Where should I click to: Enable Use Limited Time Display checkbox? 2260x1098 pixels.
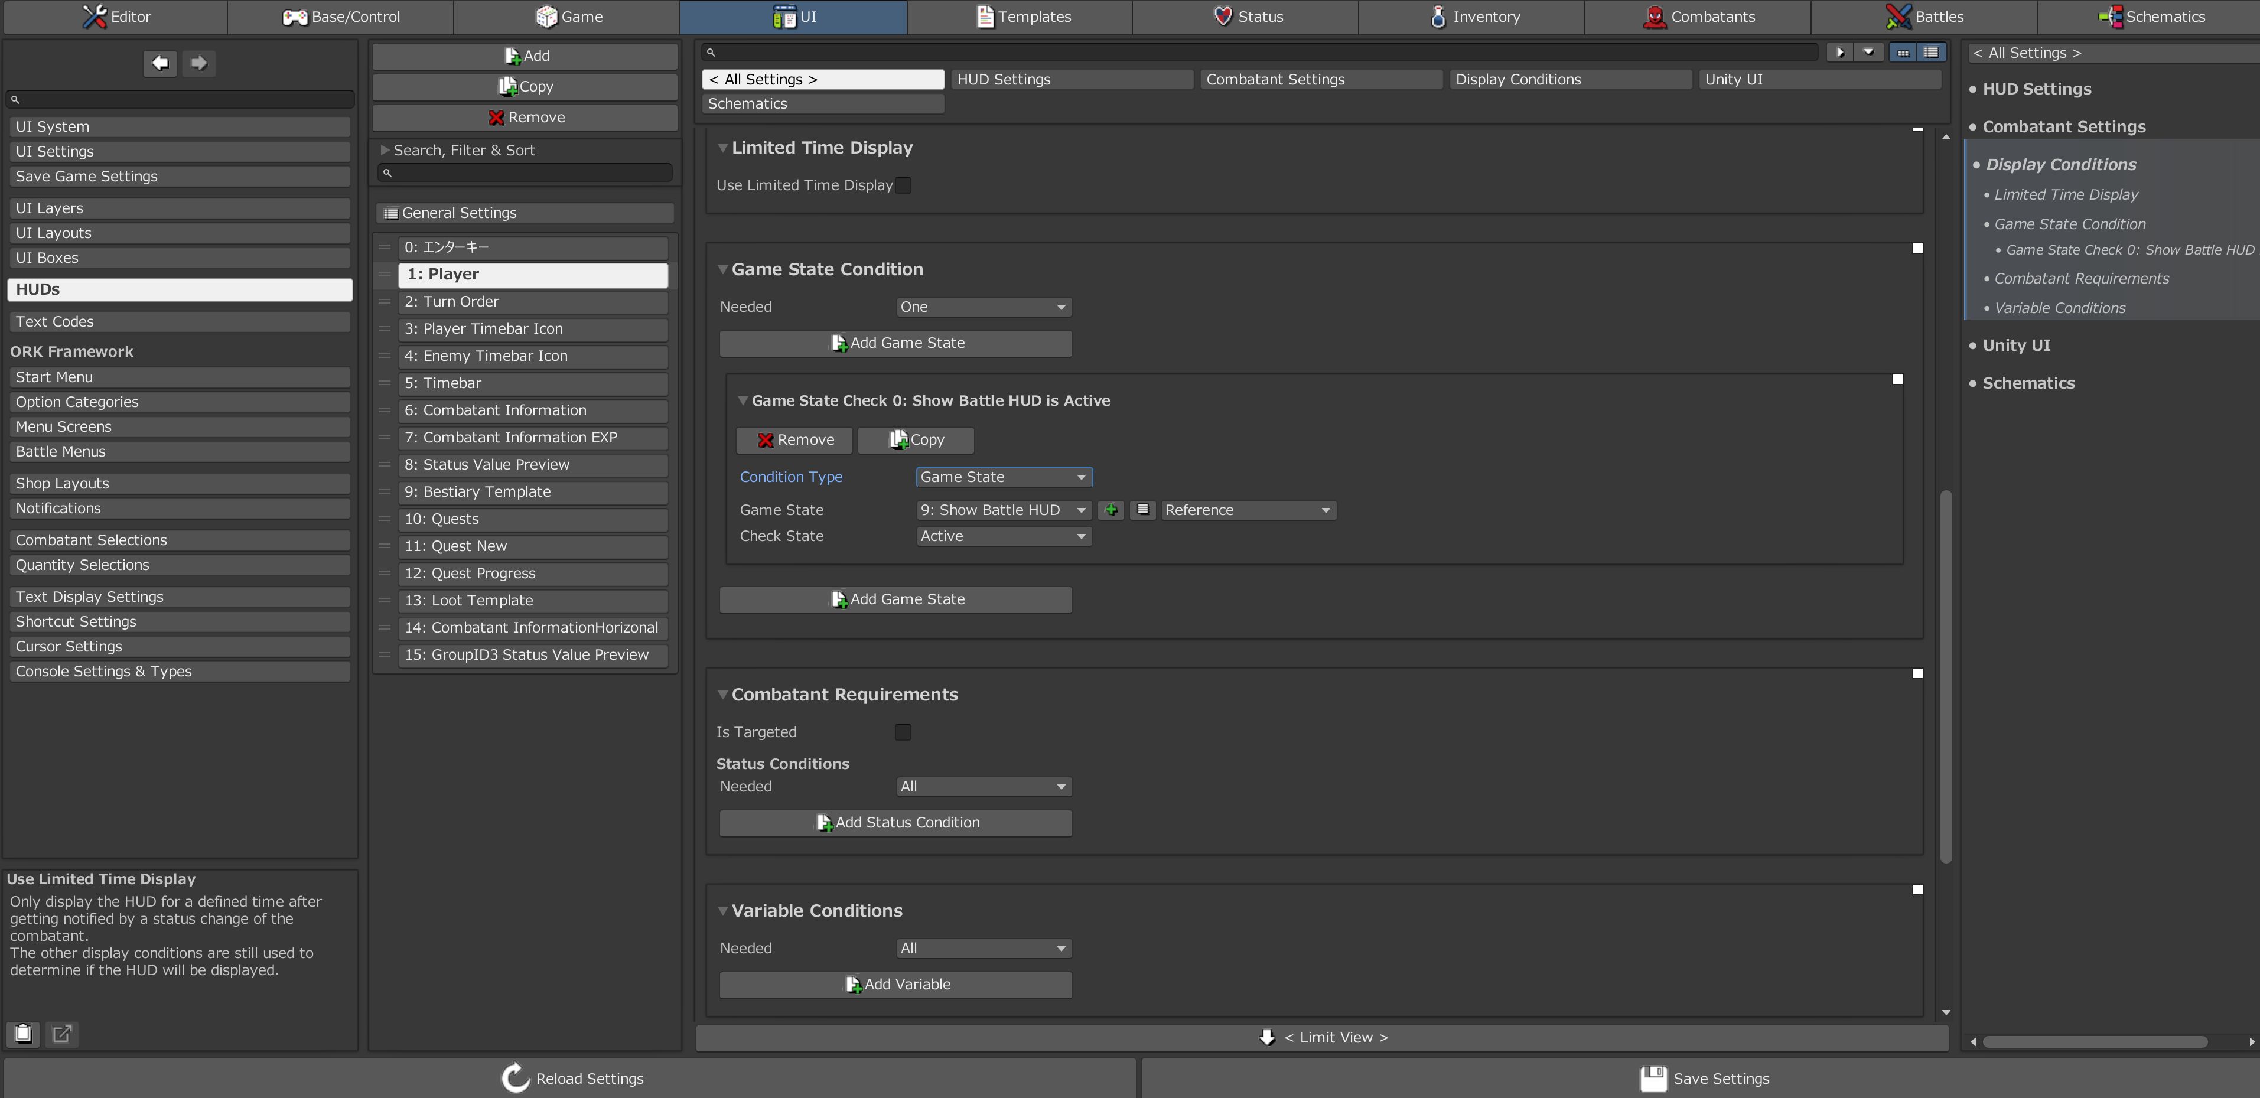click(903, 185)
